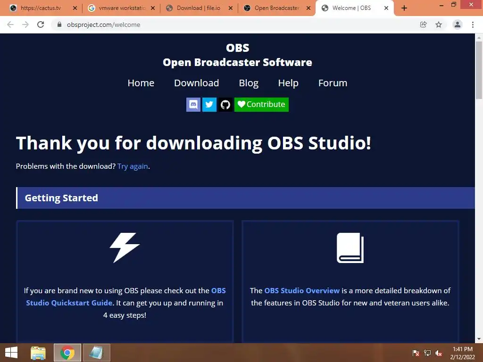Open the OBS Discord icon link
Screen dimensions: 483x362
click(x=193, y=105)
